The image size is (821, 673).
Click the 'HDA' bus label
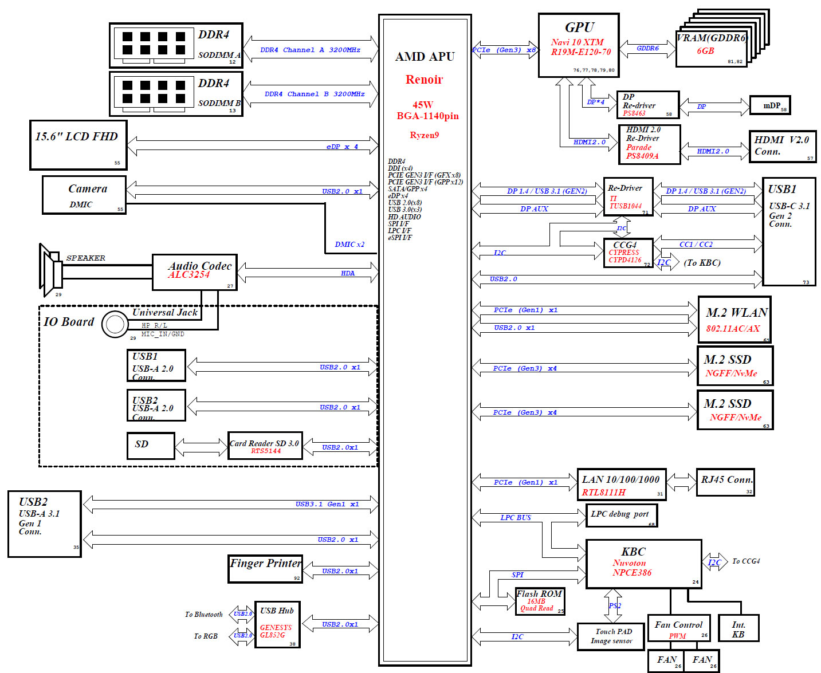pyautogui.click(x=348, y=273)
